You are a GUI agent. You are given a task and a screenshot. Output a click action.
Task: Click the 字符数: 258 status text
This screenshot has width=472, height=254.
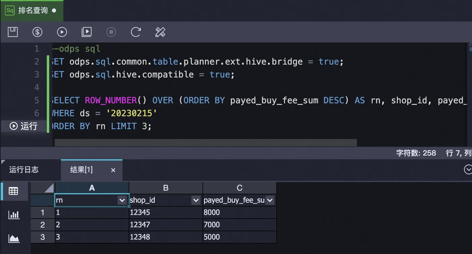416,153
